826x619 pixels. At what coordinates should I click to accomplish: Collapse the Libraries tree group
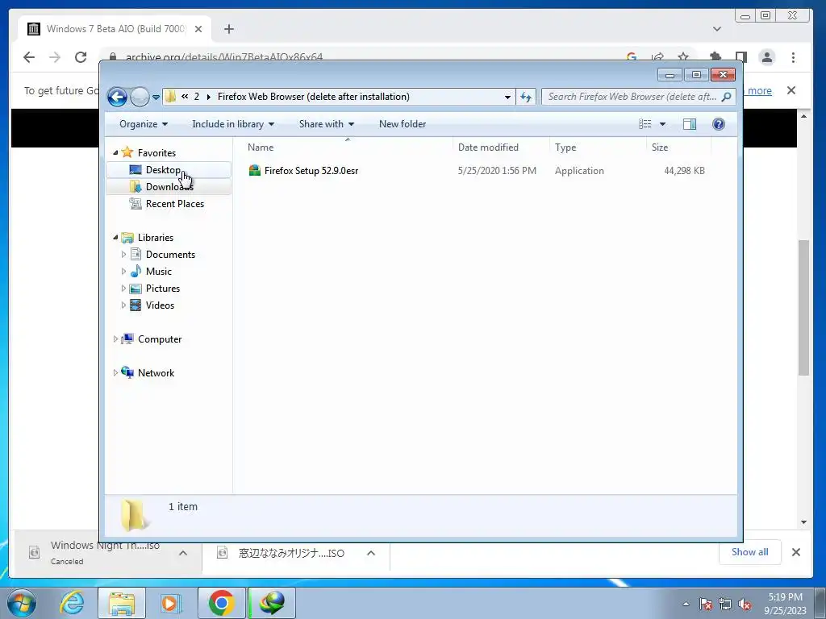click(115, 238)
